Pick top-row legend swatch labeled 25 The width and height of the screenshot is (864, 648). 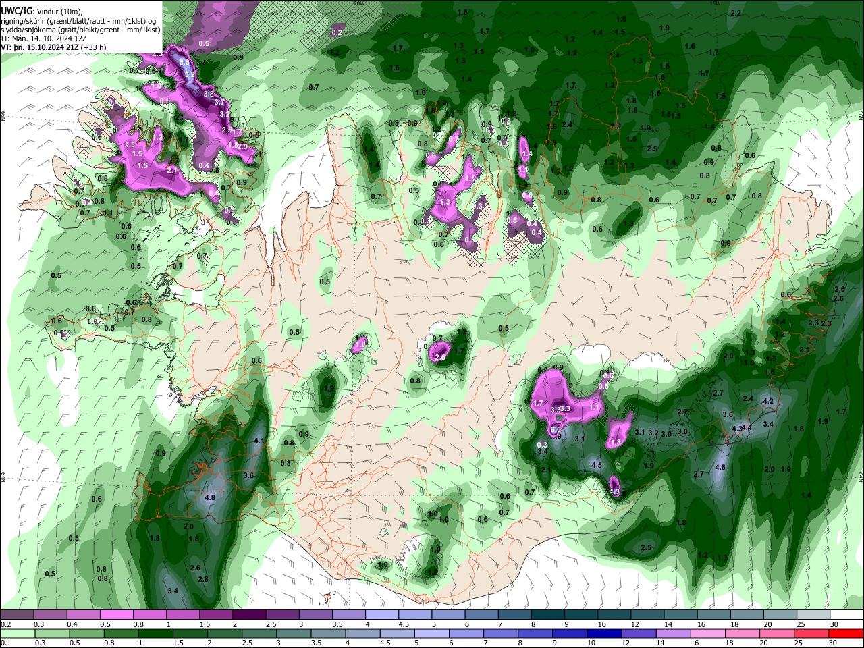(x=813, y=615)
